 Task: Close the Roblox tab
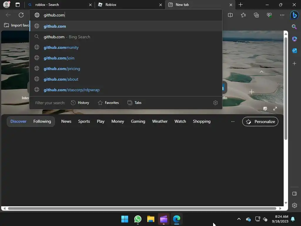(x=160, y=5)
